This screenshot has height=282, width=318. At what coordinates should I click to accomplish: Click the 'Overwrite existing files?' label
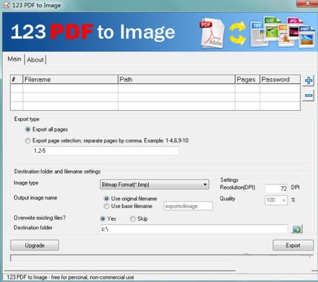click(39, 217)
